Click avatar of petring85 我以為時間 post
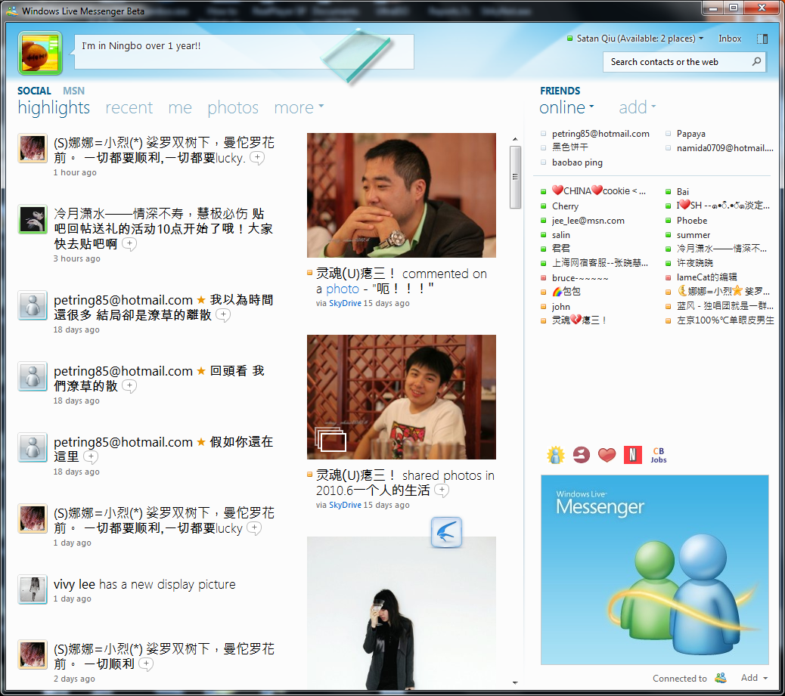Screen dimensions: 785x696 pyautogui.click(x=33, y=305)
